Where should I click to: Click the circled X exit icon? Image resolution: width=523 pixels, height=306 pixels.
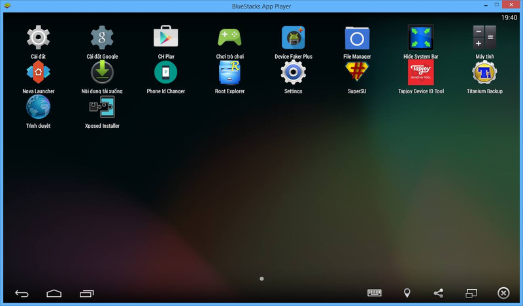pos(503,293)
